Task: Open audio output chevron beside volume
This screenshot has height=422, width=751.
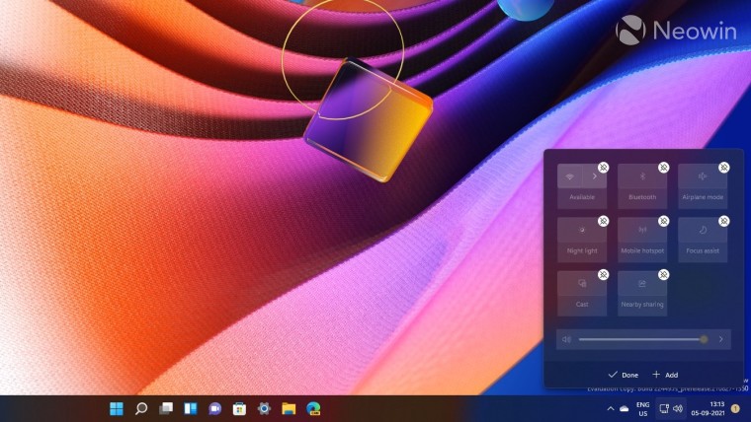Action: [720, 339]
